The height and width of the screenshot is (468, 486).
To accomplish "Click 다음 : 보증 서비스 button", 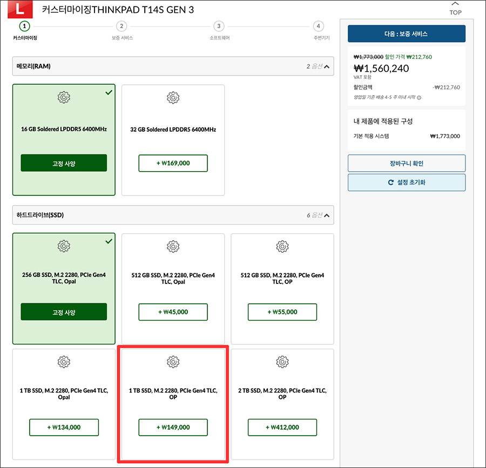I will [406, 34].
